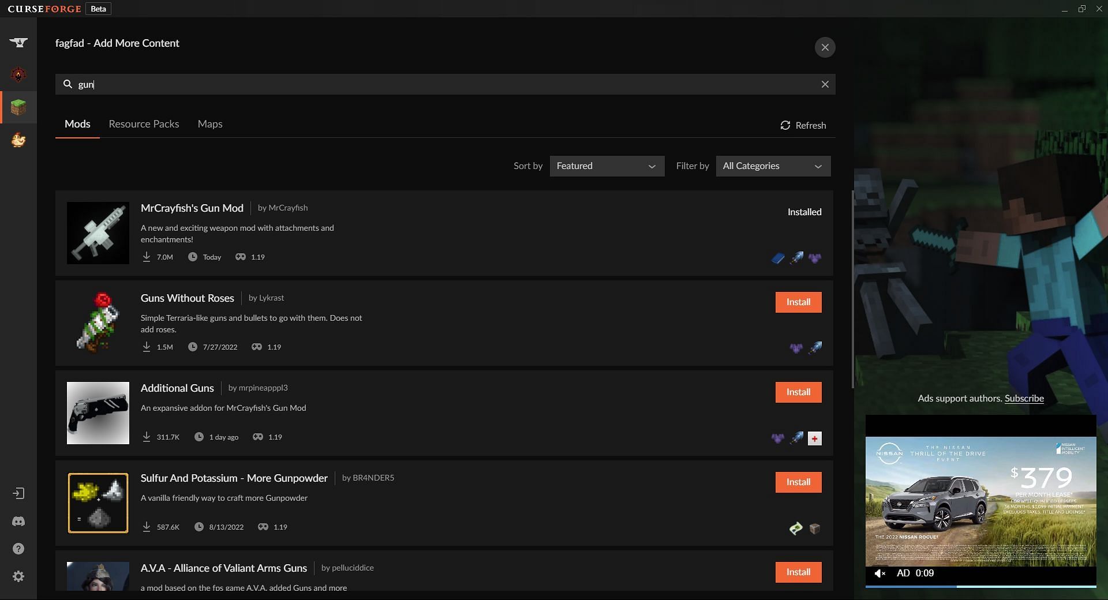This screenshot has height=600, width=1108.
Task: Open Guns Without Roses thumbnail
Action: 98,323
